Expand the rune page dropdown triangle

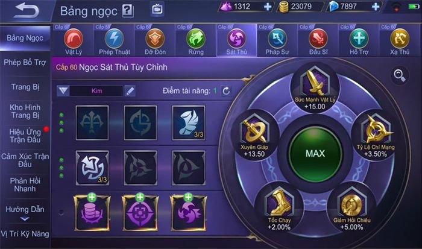(63, 91)
